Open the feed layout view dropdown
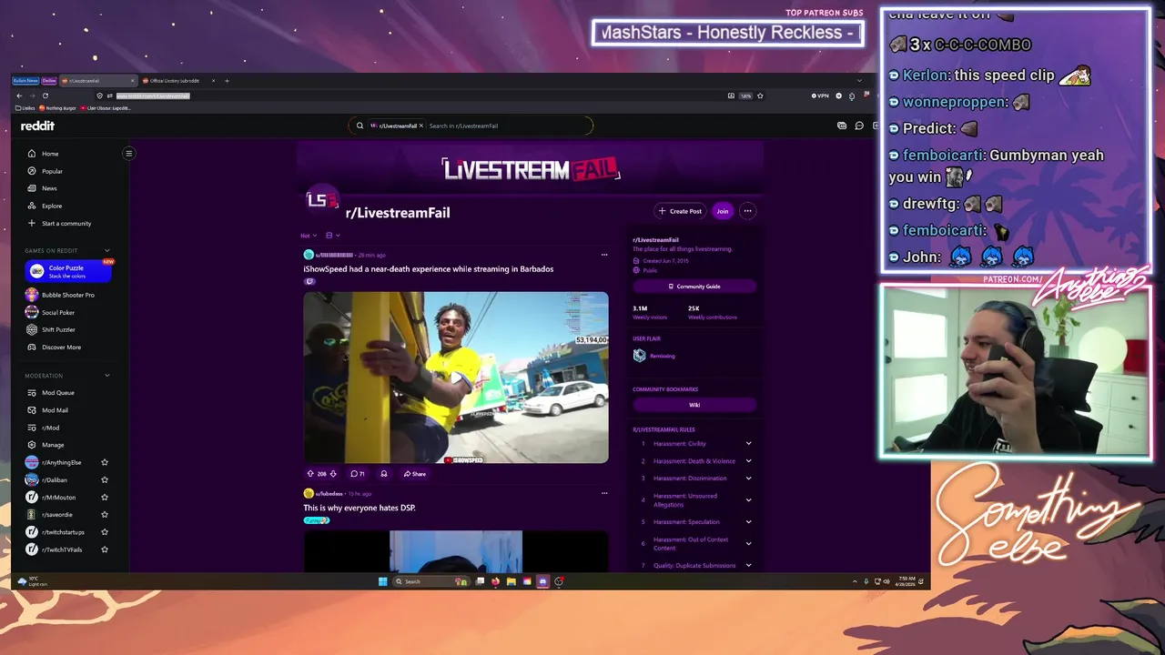This screenshot has width=1165, height=655. pyautogui.click(x=332, y=236)
